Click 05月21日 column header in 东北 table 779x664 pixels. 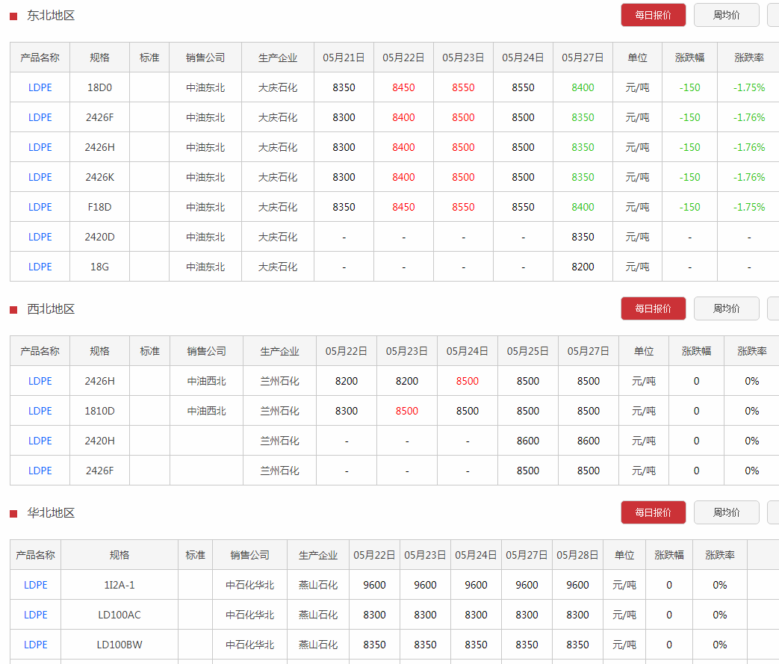344,58
